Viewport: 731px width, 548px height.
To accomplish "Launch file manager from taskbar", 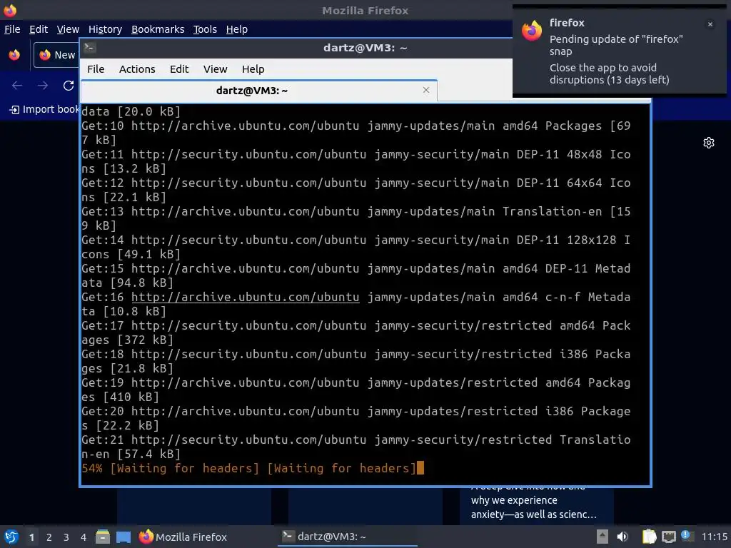I will click(x=103, y=537).
